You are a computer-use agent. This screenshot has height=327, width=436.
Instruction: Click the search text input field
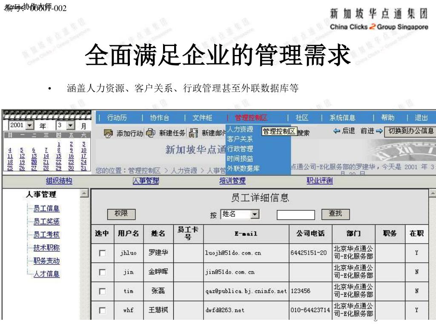(x=296, y=215)
